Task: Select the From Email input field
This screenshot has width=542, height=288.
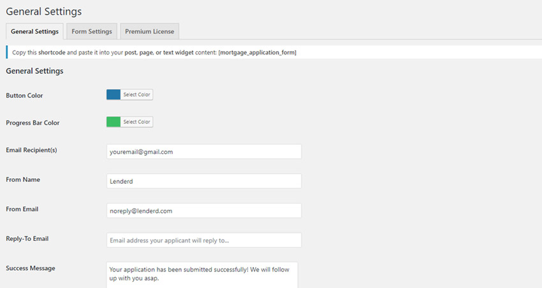Action: tap(203, 210)
